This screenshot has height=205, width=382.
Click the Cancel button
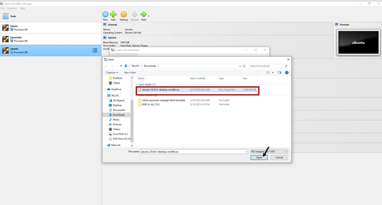[279, 157]
